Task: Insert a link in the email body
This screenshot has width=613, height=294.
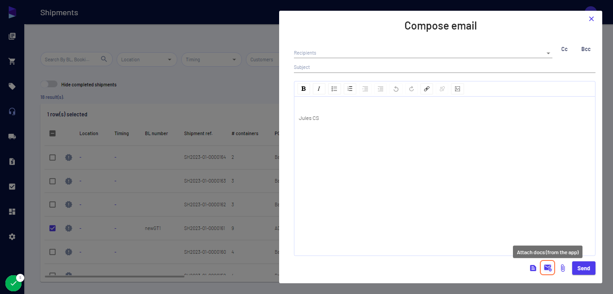Action: pos(427,89)
